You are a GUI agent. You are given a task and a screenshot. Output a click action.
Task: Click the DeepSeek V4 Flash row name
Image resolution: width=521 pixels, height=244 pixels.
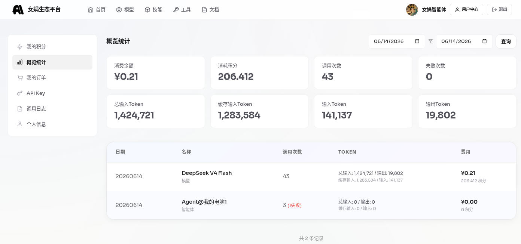click(x=207, y=173)
